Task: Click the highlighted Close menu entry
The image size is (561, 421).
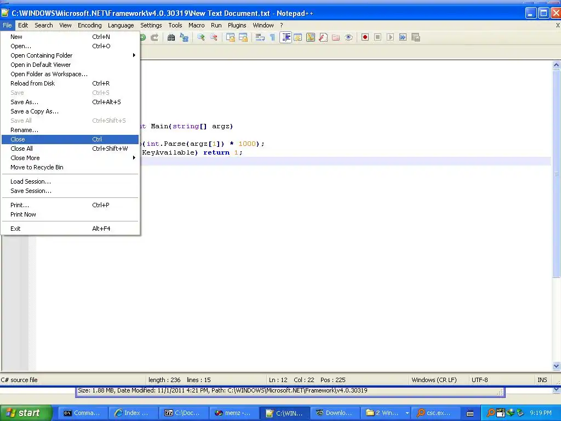Action: pos(70,139)
